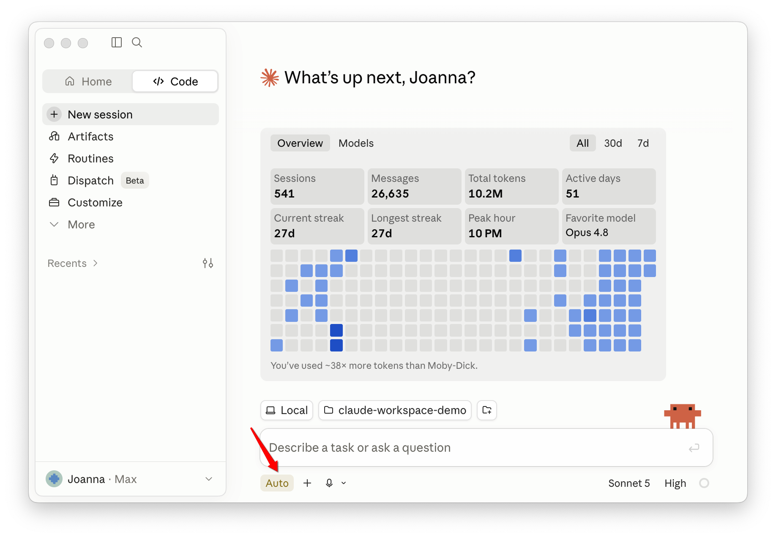Open the Recents filter settings icon
776x538 pixels.
click(208, 263)
